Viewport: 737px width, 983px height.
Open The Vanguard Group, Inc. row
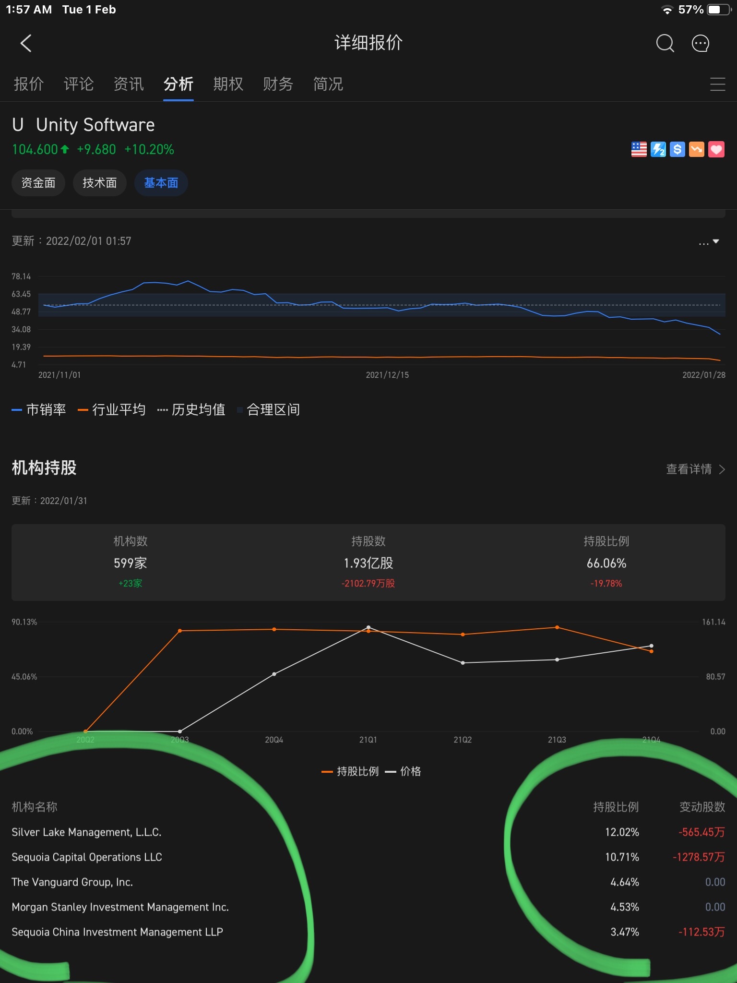click(x=368, y=882)
